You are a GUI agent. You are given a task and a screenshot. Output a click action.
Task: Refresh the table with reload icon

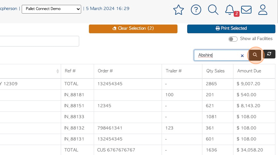coord(269,54)
